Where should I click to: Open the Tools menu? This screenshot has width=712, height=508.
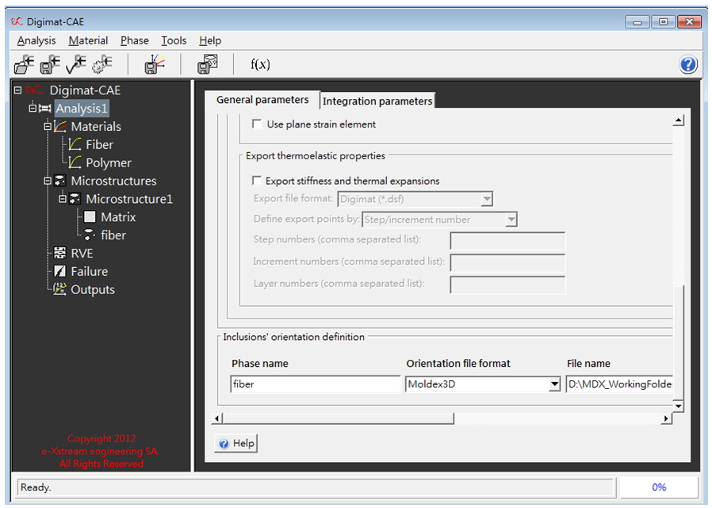pos(174,41)
